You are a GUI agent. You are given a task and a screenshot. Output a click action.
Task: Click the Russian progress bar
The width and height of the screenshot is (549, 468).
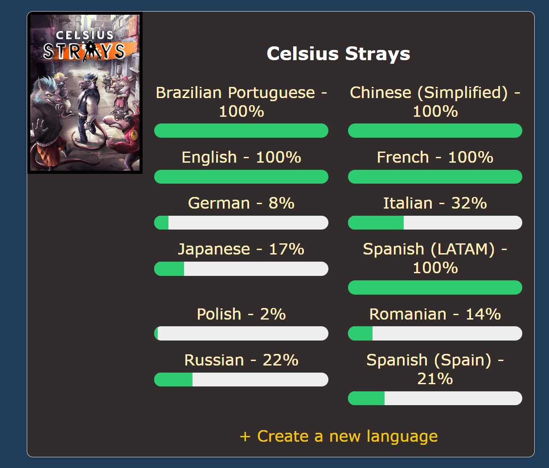242,380
